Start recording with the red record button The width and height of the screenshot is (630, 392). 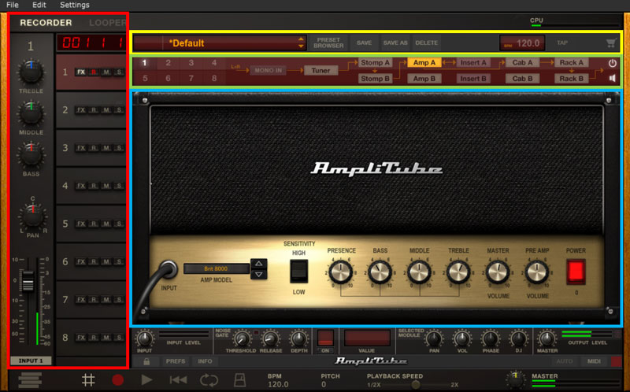tap(117, 380)
